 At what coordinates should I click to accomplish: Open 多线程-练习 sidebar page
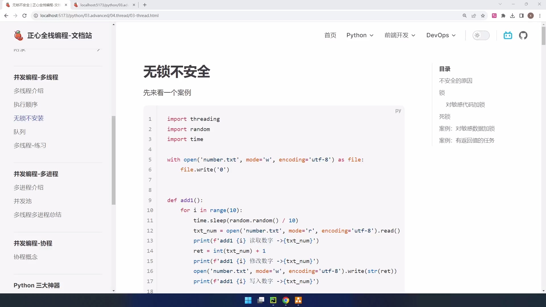pos(30,146)
